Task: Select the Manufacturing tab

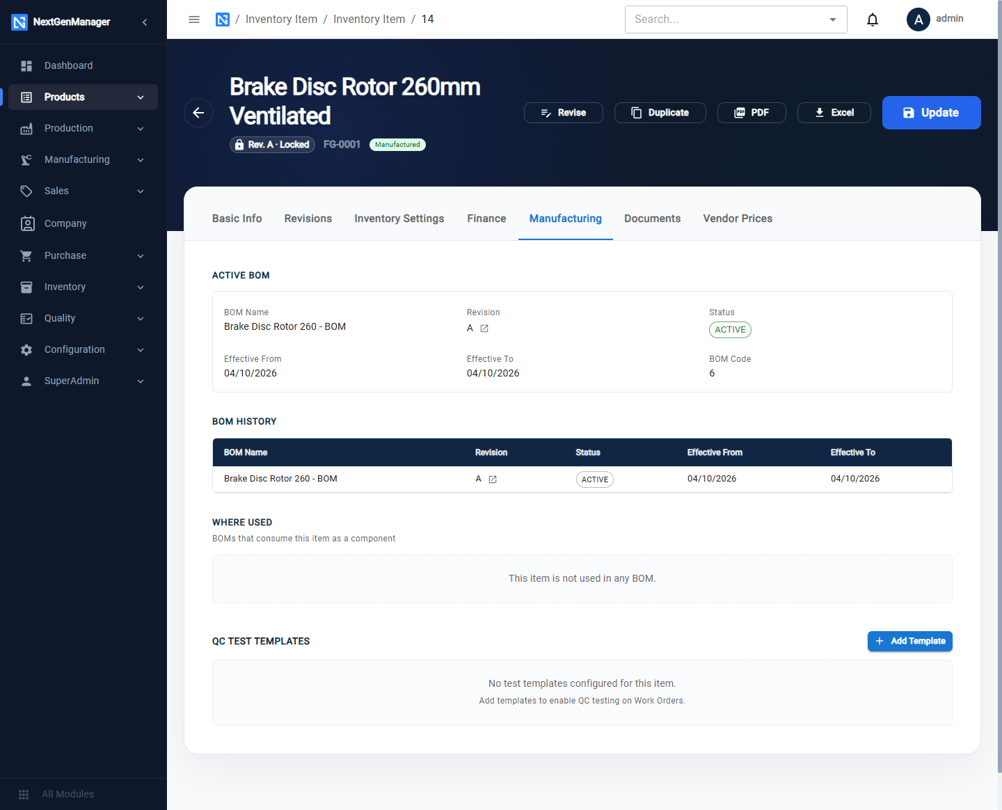Action: [x=566, y=219]
